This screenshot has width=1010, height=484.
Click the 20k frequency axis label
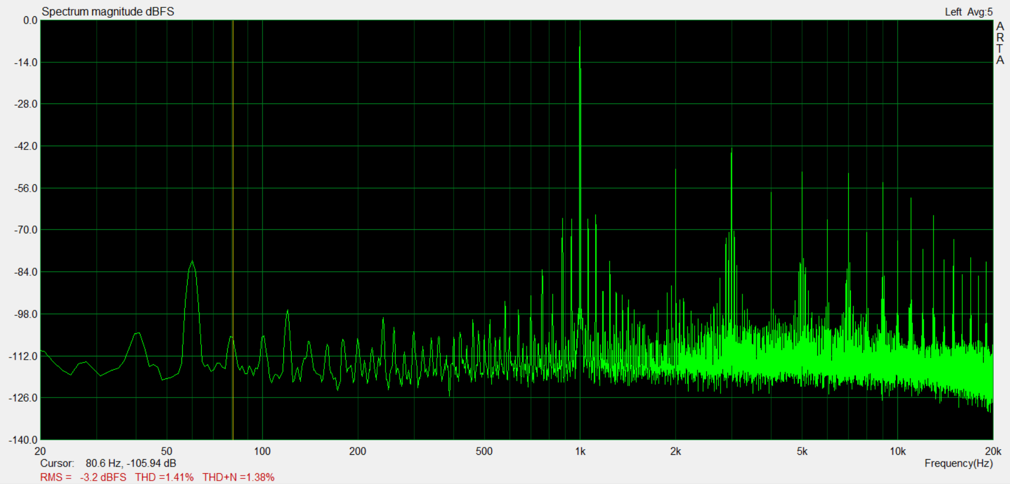[x=993, y=451]
